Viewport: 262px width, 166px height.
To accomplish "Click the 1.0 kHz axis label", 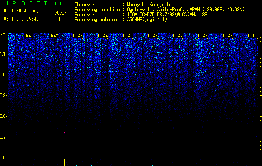I will click(x=3, y=75).
